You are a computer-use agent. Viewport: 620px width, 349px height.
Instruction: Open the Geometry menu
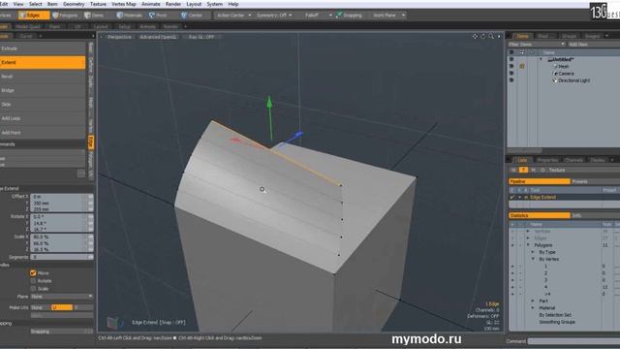pyautogui.click(x=74, y=4)
